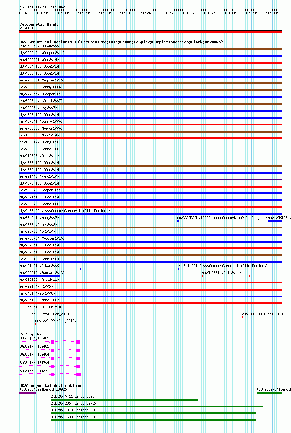The image size is (291, 433).
Task: Click nsv1059291 (Coe2014) variant label
Action: (x=39, y=60)
